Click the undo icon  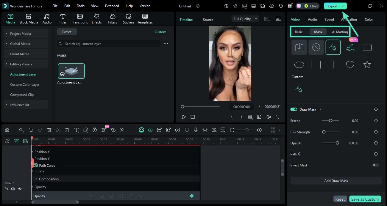click(x=31, y=130)
